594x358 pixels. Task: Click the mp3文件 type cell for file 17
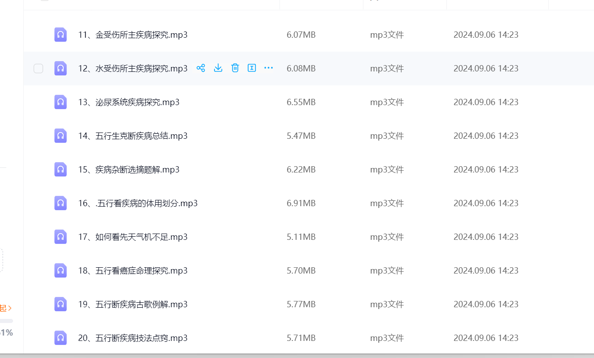(x=387, y=237)
